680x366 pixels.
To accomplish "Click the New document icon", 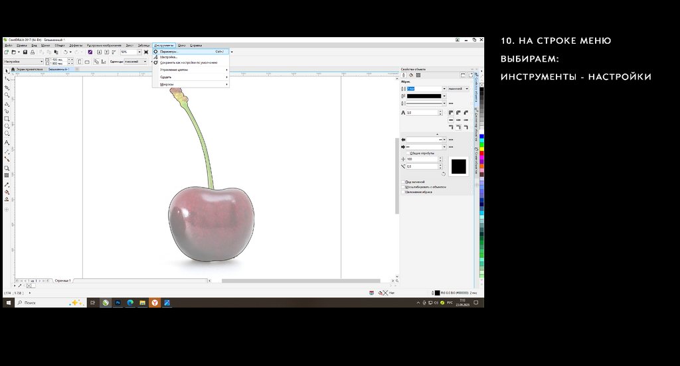I will click(6, 52).
